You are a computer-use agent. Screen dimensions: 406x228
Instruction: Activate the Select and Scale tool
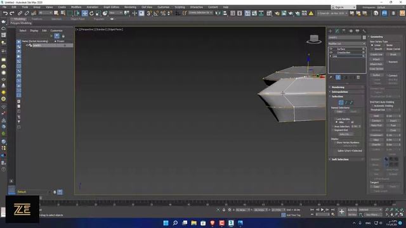tap(98, 13)
